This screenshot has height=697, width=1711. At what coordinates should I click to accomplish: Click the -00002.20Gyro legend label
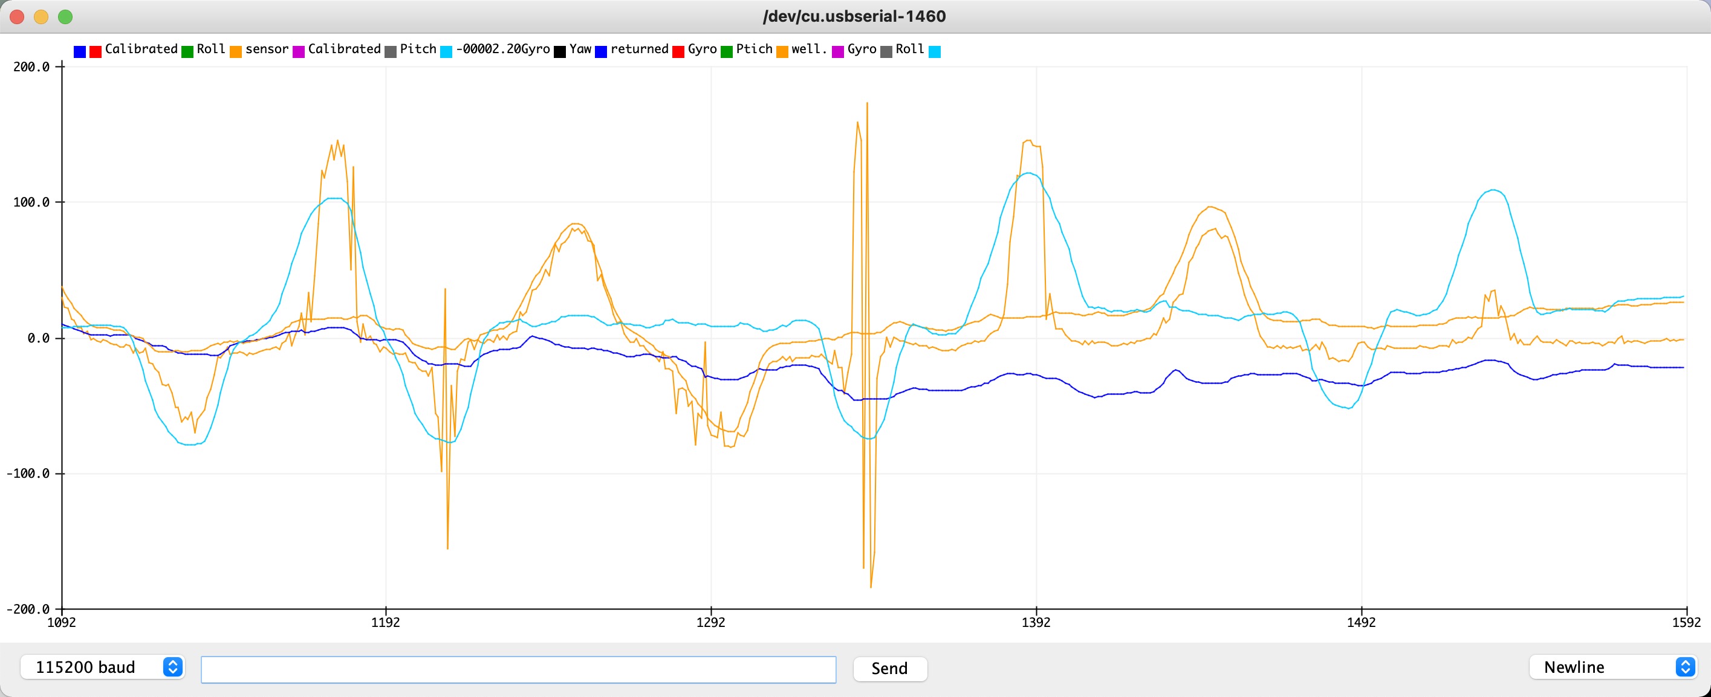point(503,49)
